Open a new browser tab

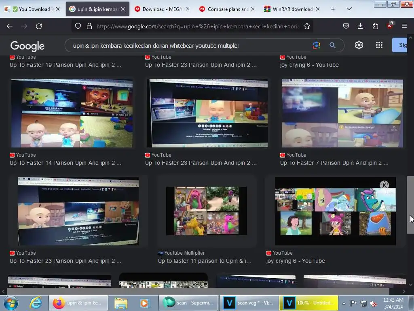click(333, 9)
